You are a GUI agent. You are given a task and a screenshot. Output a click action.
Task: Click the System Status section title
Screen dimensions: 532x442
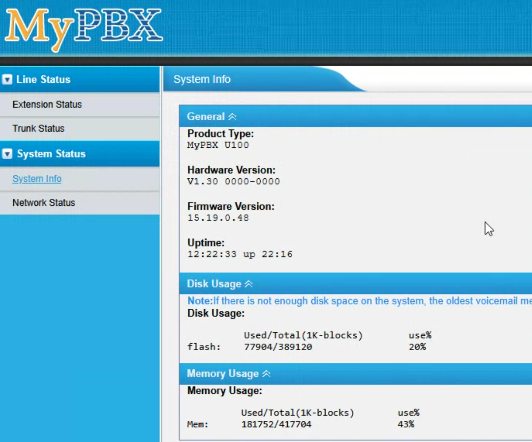click(x=51, y=154)
